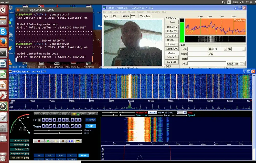Select Robot 36 RX mode
The width and height of the screenshot is (256, 163).
click(x=172, y=27)
